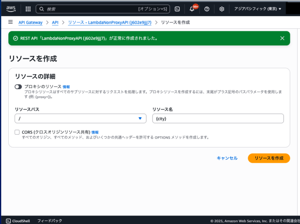Navigate to API breadcrumb link
This screenshot has width=300, height=224.
click(x=55, y=22)
